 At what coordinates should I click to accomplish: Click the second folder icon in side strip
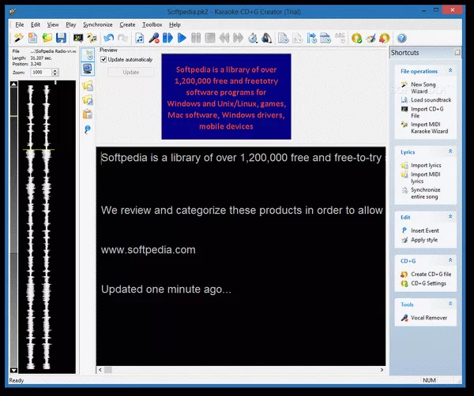pyautogui.click(x=88, y=100)
